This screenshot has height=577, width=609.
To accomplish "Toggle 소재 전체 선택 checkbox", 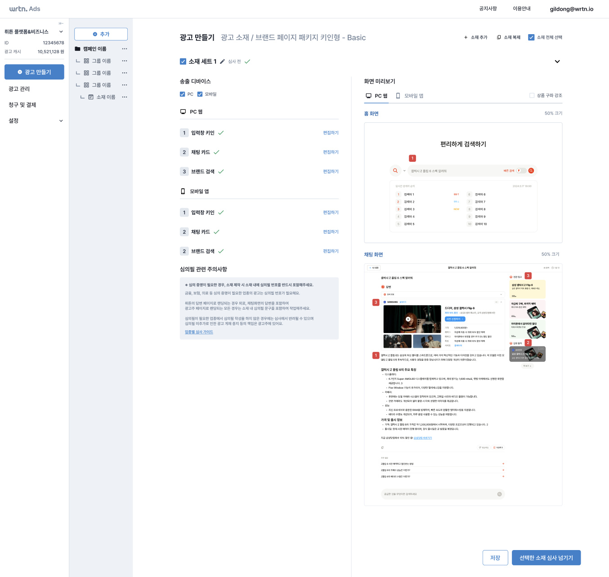I will click(x=531, y=37).
